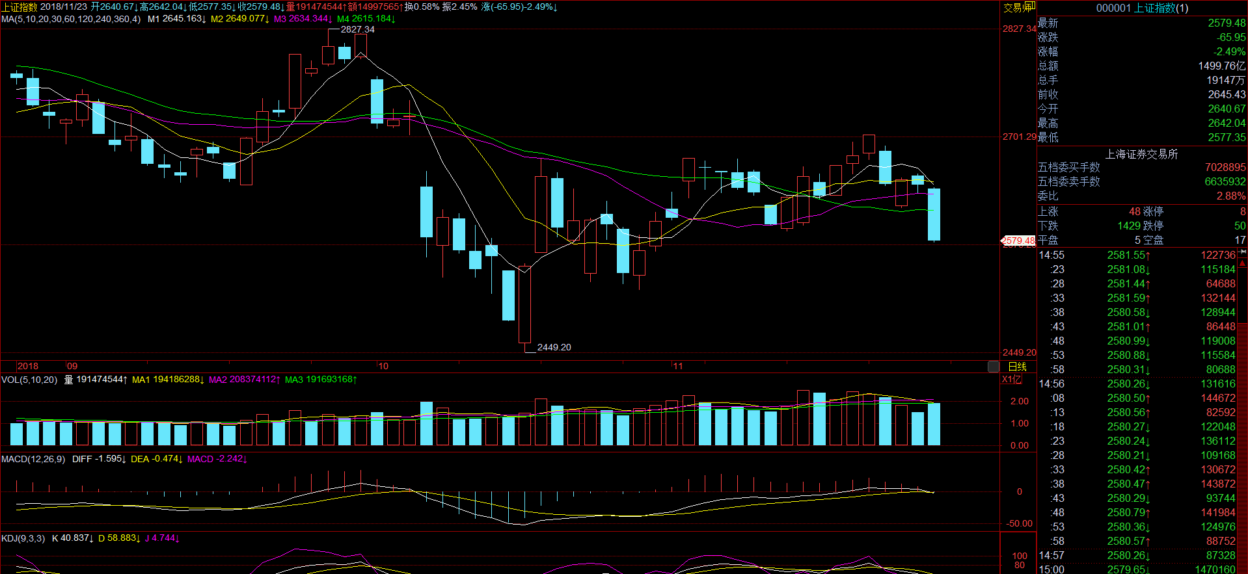Click the VOL(5,10,20) indicator label
This screenshot has height=574, width=1248.
pos(29,380)
